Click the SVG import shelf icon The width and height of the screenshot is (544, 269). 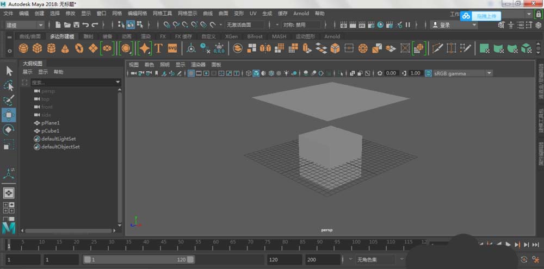[x=172, y=48]
